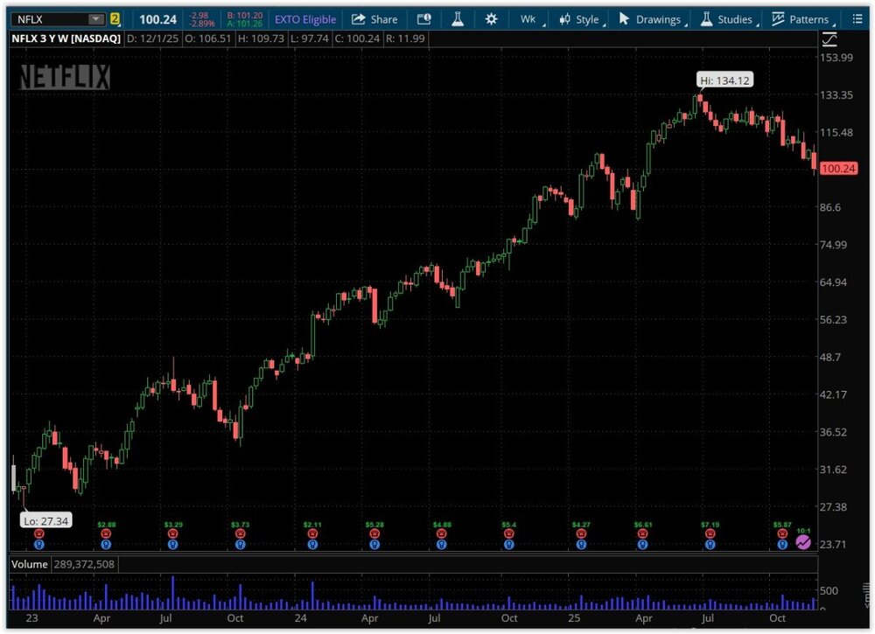Click the blue conference call icon under $2.88
Screen dimensions: 875x634
(x=106, y=545)
